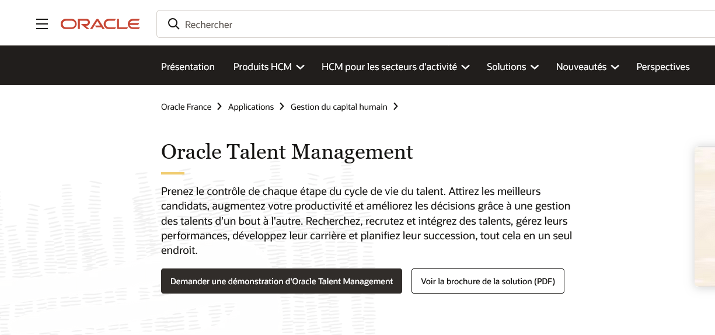Expand the Produits HCM chevron
The width and height of the screenshot is (715, 335).
pyautogui.click(x=300, y=67)
